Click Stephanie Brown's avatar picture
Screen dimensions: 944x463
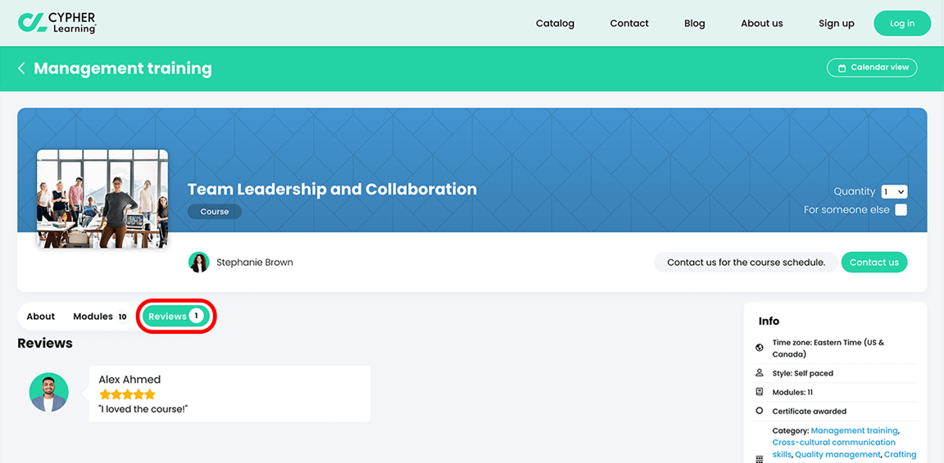[x=198, y=262]
